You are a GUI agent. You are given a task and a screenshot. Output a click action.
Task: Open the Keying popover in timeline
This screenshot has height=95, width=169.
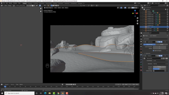click(13, 84)
